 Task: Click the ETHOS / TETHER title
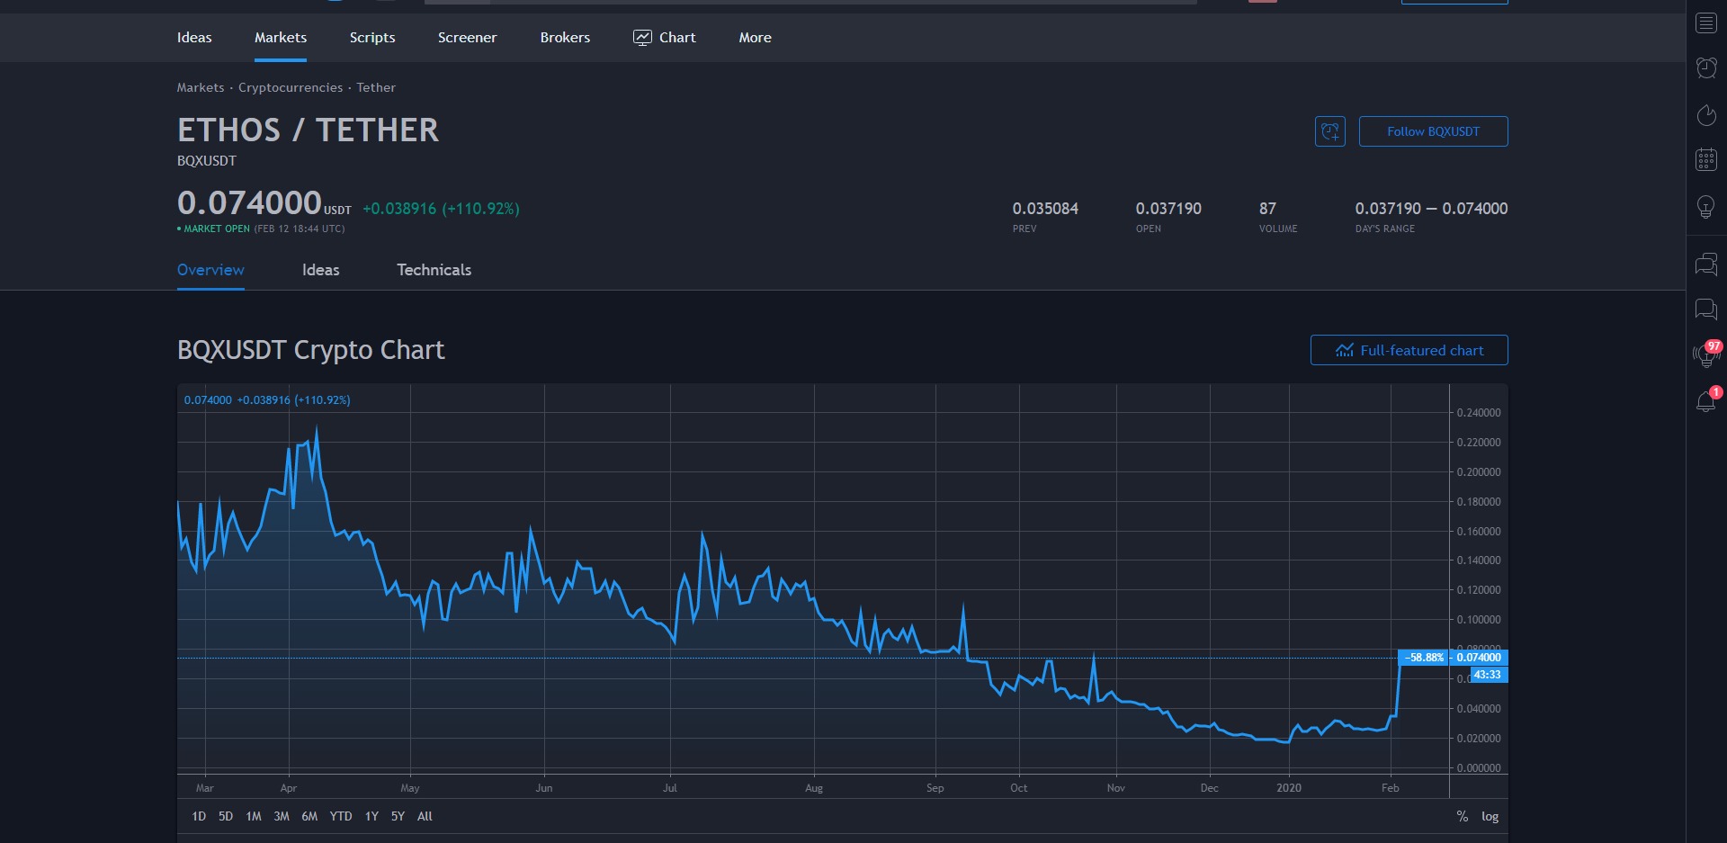[309, 130]
